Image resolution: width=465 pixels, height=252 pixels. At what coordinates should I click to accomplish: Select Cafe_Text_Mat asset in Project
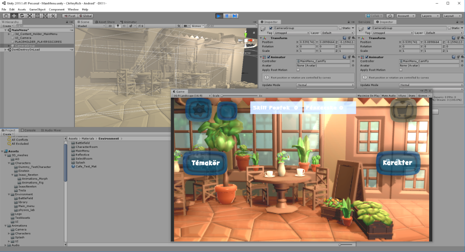pos(86,166)
